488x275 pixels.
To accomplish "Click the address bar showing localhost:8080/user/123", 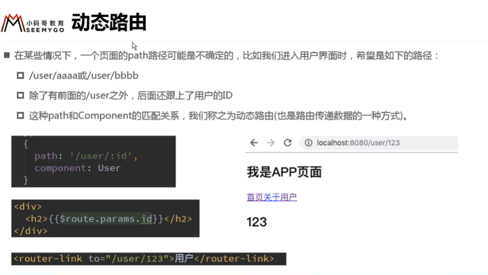I will [x=379, y=143].
